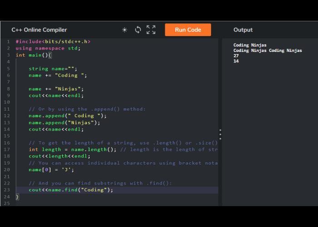
Task: Click name.append("Ninjas") line
Action: (65, 123)
